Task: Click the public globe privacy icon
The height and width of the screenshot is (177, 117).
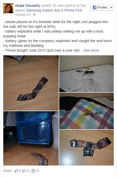Action: click(x=34, y=15)
